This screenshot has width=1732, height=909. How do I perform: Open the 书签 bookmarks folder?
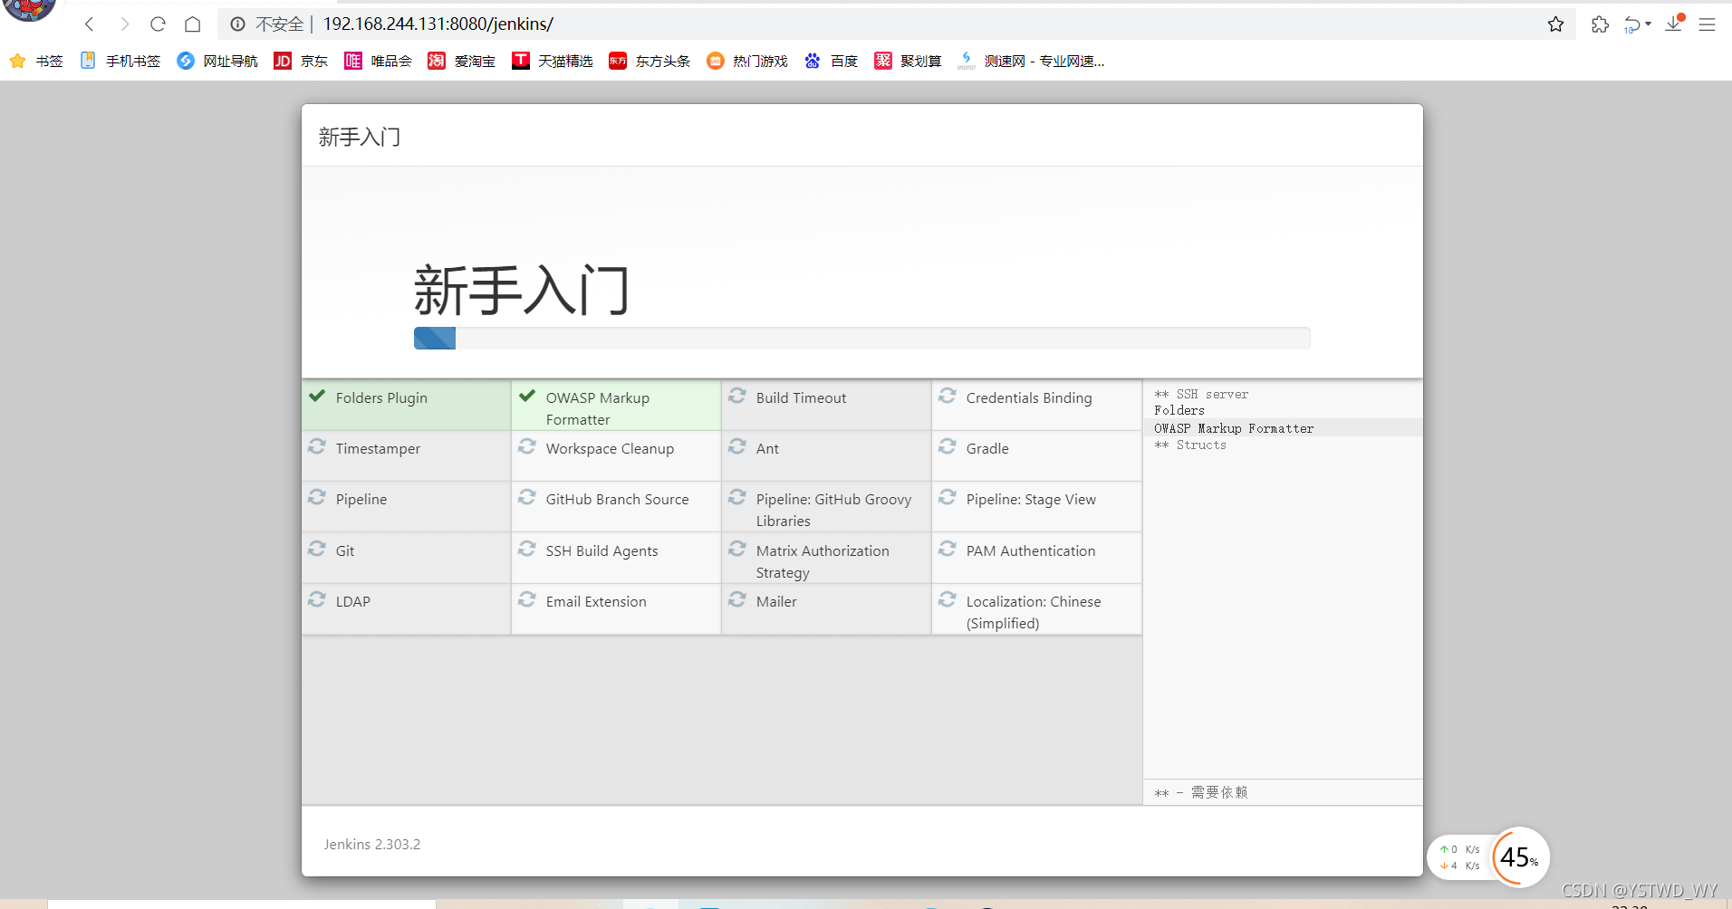pyautogui.click(x=36, y=61)
